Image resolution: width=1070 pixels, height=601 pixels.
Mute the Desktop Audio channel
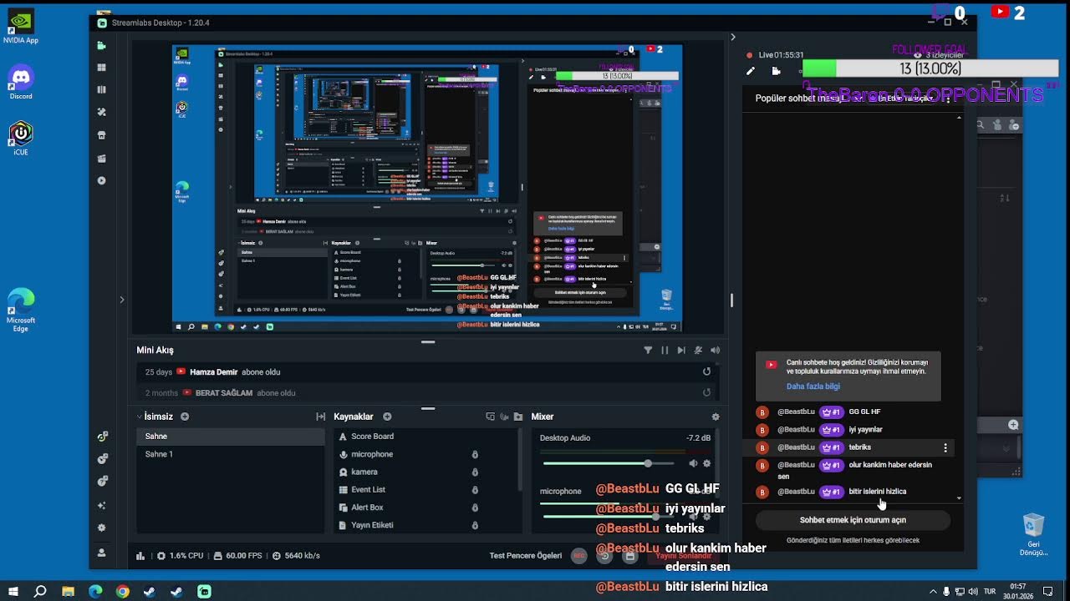693,463
